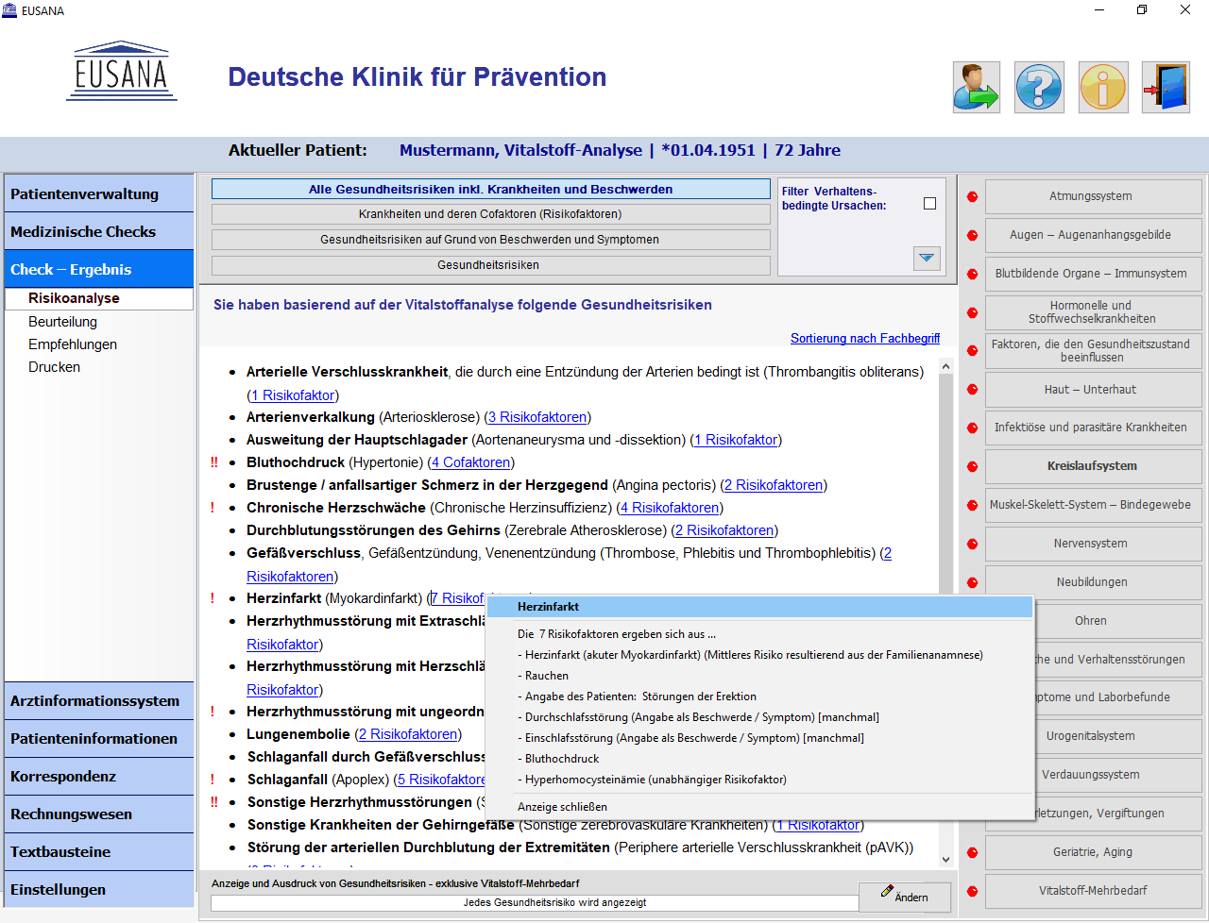Click the Urogenitalsystem category button
The image size is (1209, 923).
[1093, 736]
